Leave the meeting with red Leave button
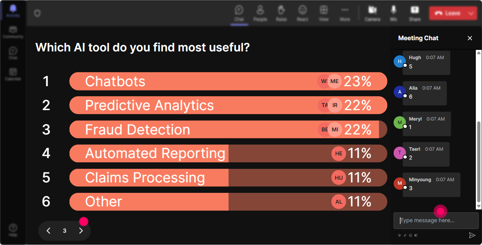Viewport: 482px width, 245px height. coord(447,13)
